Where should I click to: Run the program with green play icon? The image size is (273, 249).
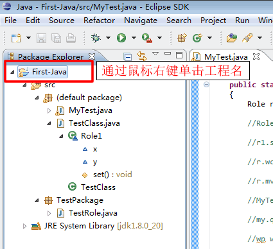(x=121, y=38)
